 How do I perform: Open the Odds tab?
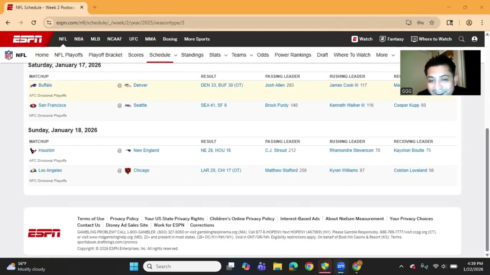pyautogui.click(x=263, y=55)
